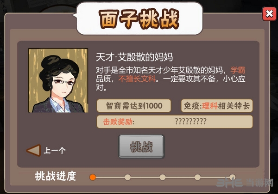This screenshot has height=194, width=278.
Task: Click the opponent mother's portrait
Action: 58,80
